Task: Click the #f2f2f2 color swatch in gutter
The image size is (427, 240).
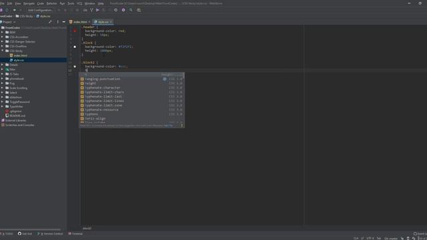Action: [x=75, y=47]
